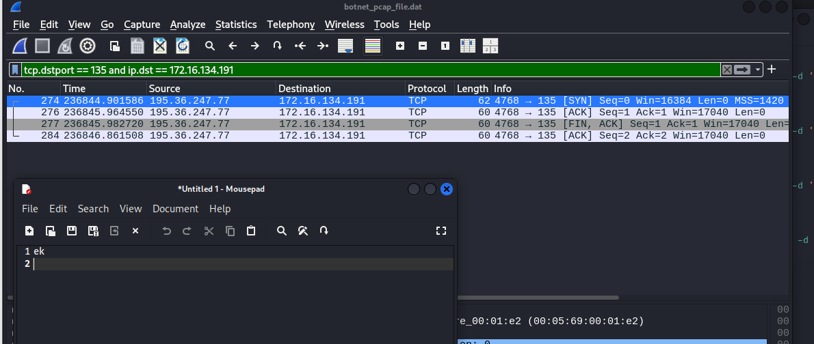Close document X icon in Mousepad toolbar
814x344 pixels.
135,231
